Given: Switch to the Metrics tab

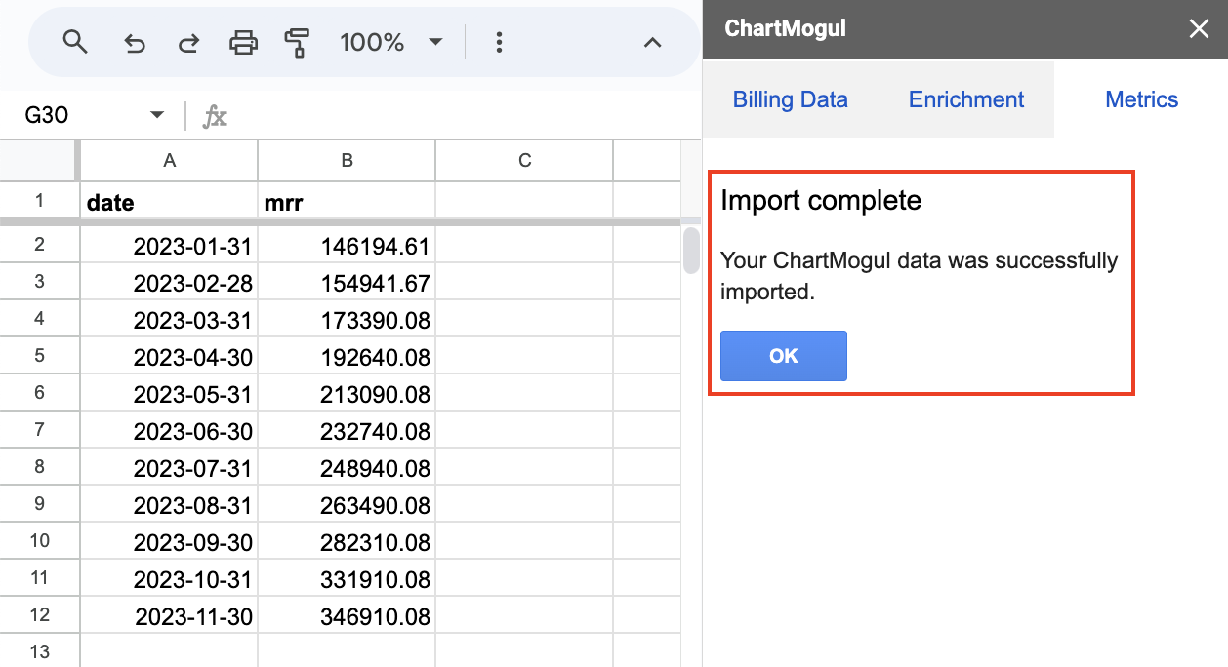Looking at the screenshot, I should [1142, 99].
